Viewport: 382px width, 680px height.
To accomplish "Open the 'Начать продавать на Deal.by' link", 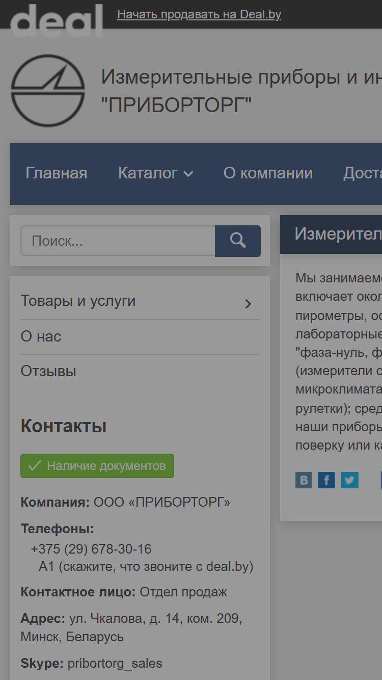I will [x=199, y=14].
